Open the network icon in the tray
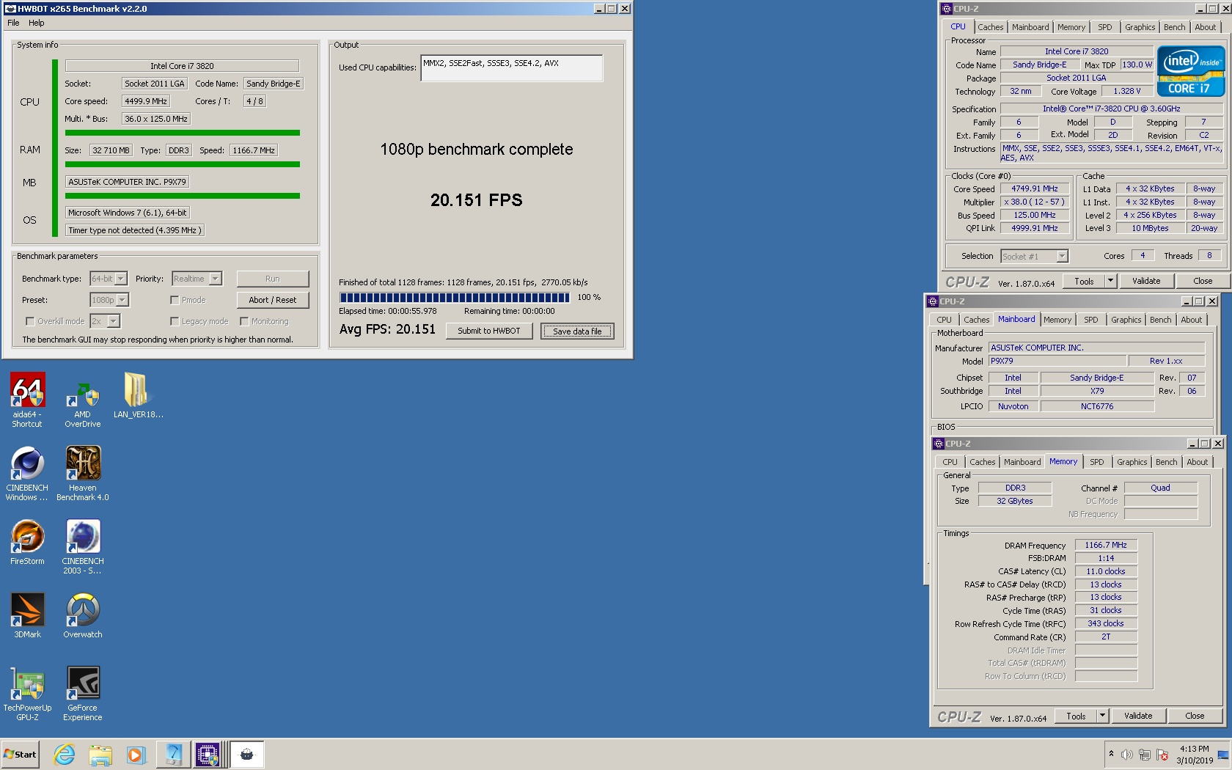 (1145, 755)
